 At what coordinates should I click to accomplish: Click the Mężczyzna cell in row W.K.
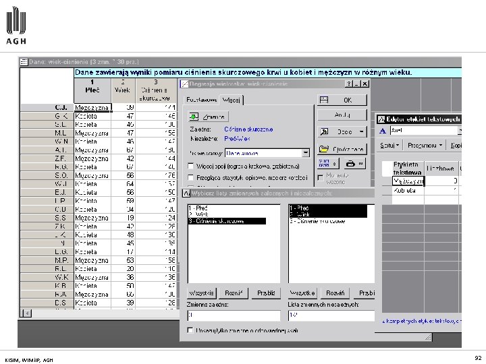(x=92, y=277)
